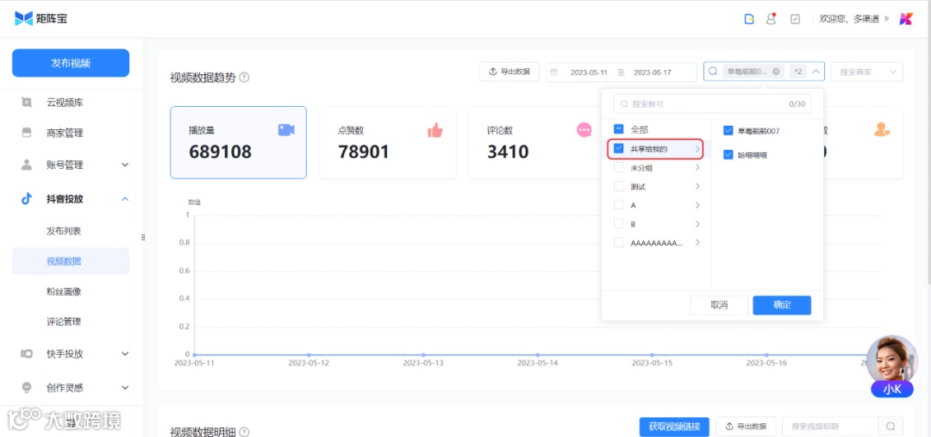Click the 创作灵感 lightbulb icon
This screenshot has width=931, height=437.
pyautogui.click(x=27, y=388)
